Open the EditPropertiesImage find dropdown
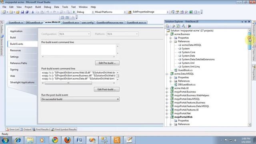The width and height of the screenshot is (256, 144). 168,12
